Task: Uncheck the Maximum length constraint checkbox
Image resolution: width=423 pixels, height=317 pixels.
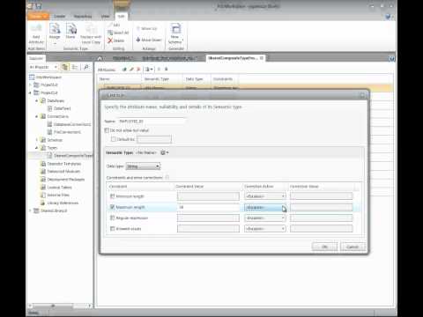Action: click(112, 207)
